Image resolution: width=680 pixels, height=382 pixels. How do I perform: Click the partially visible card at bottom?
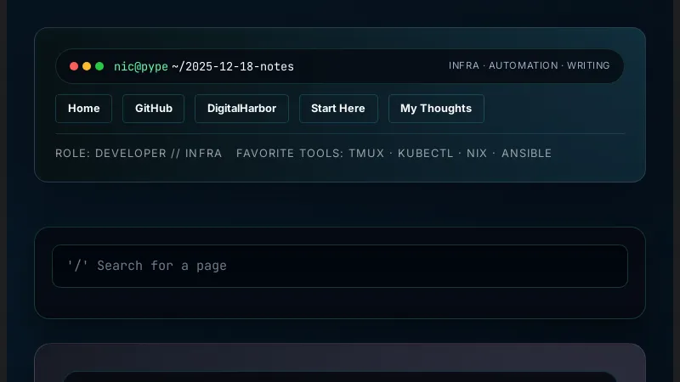[340, 363]
